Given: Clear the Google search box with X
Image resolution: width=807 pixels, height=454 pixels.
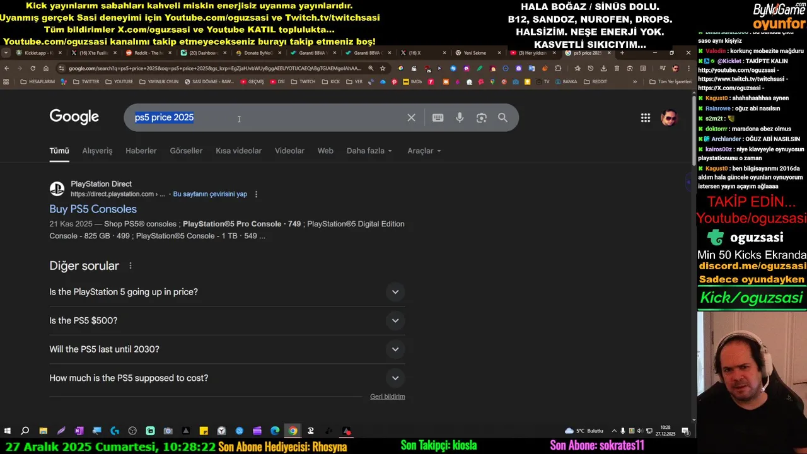Looking at the screenshot, I should tap(411, 118).
